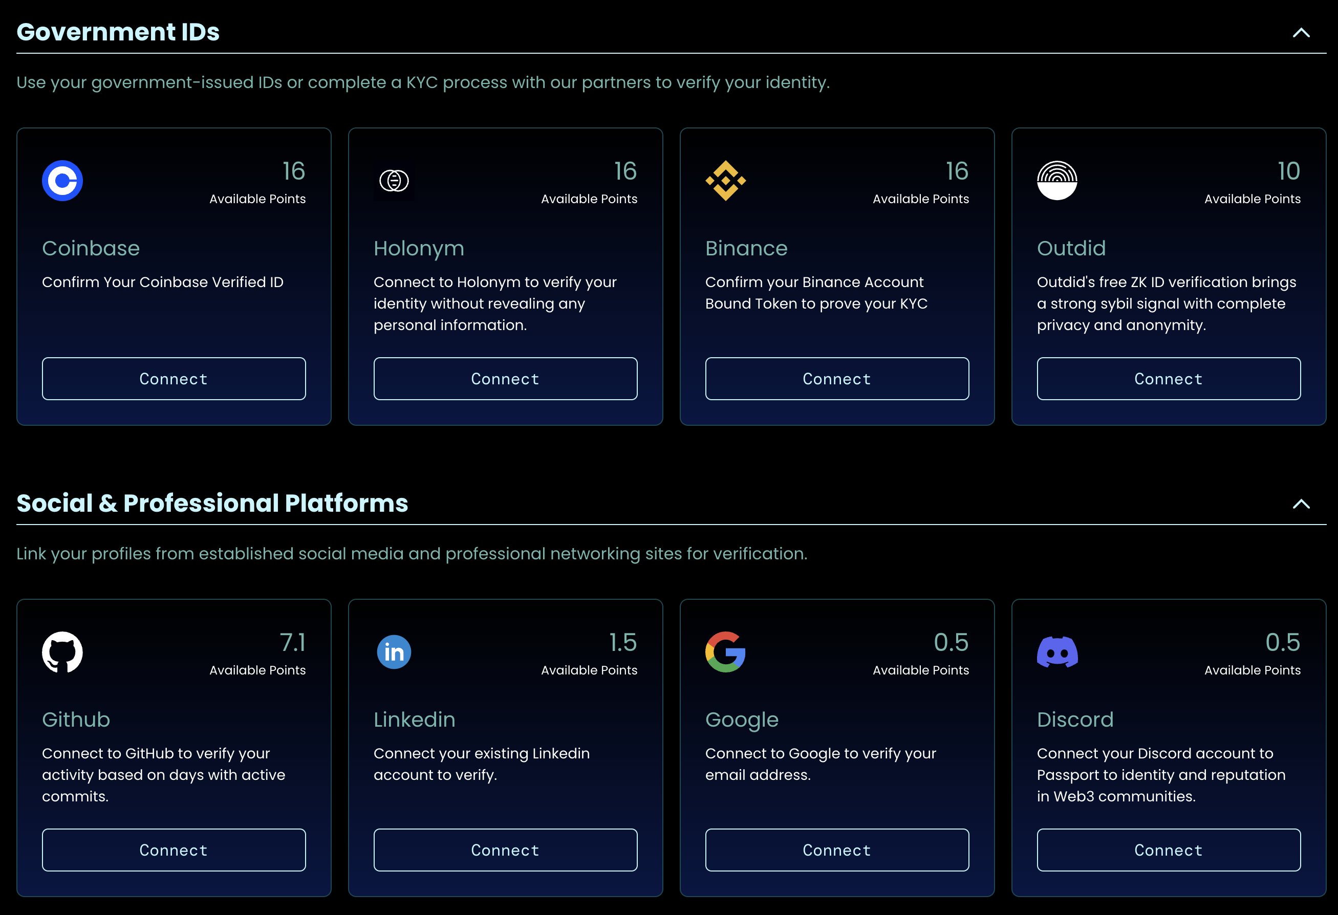
Task: Click 'Confirm your Binance Account' description
Action: click(x=816, y=293)
